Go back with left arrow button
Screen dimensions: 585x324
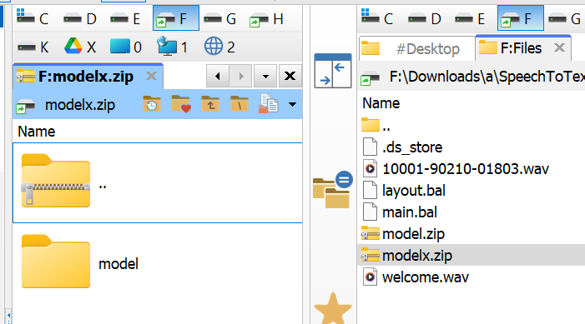tap(218, 76)
